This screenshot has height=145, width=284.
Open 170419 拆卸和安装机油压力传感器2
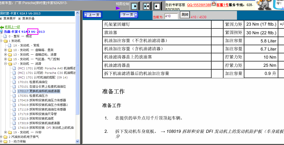click(x=43, y=105)
